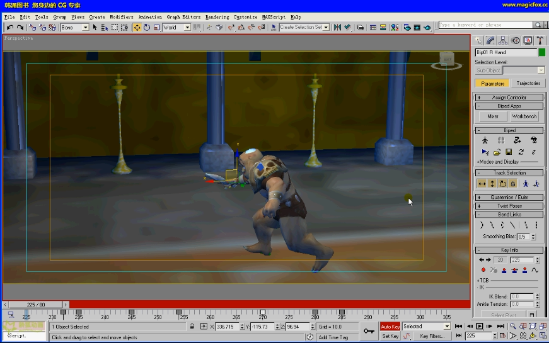549x343 pixels.
Task: Open the Display command panel tab
Action: pos(528,40)
